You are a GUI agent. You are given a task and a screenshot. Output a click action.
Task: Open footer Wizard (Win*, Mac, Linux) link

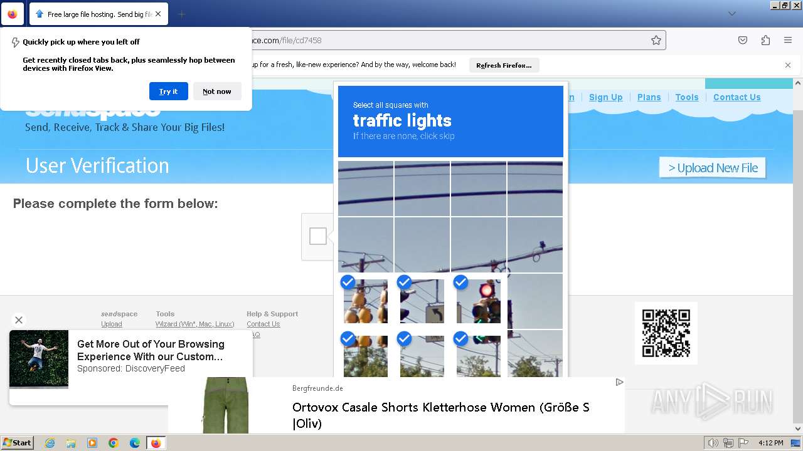click(x=194, y=324)
